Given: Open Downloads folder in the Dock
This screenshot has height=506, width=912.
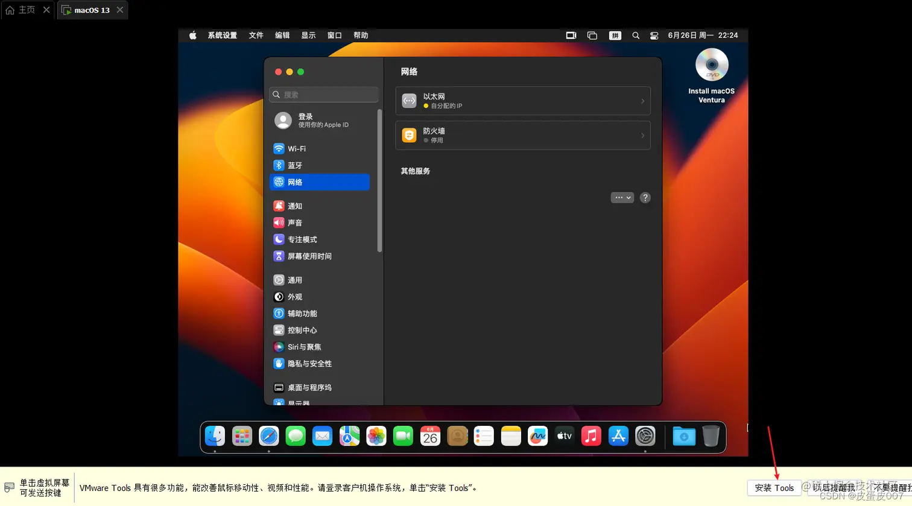Looking at the screenshot, I should [684, 436].
